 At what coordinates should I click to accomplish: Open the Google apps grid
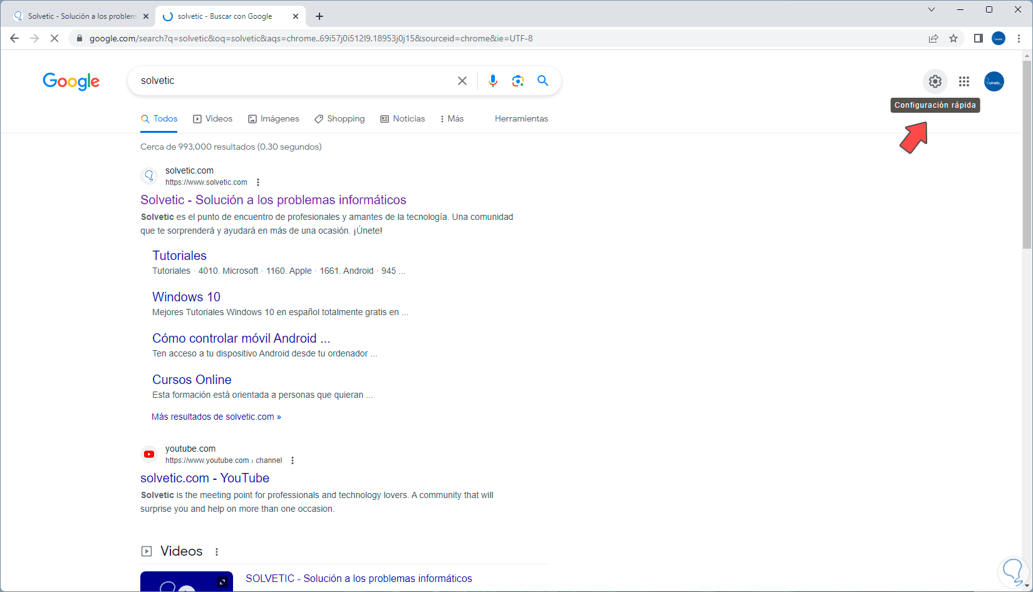pos(964,81)
